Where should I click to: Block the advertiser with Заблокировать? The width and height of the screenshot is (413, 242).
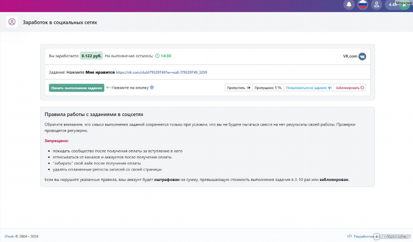pos(350,87)
